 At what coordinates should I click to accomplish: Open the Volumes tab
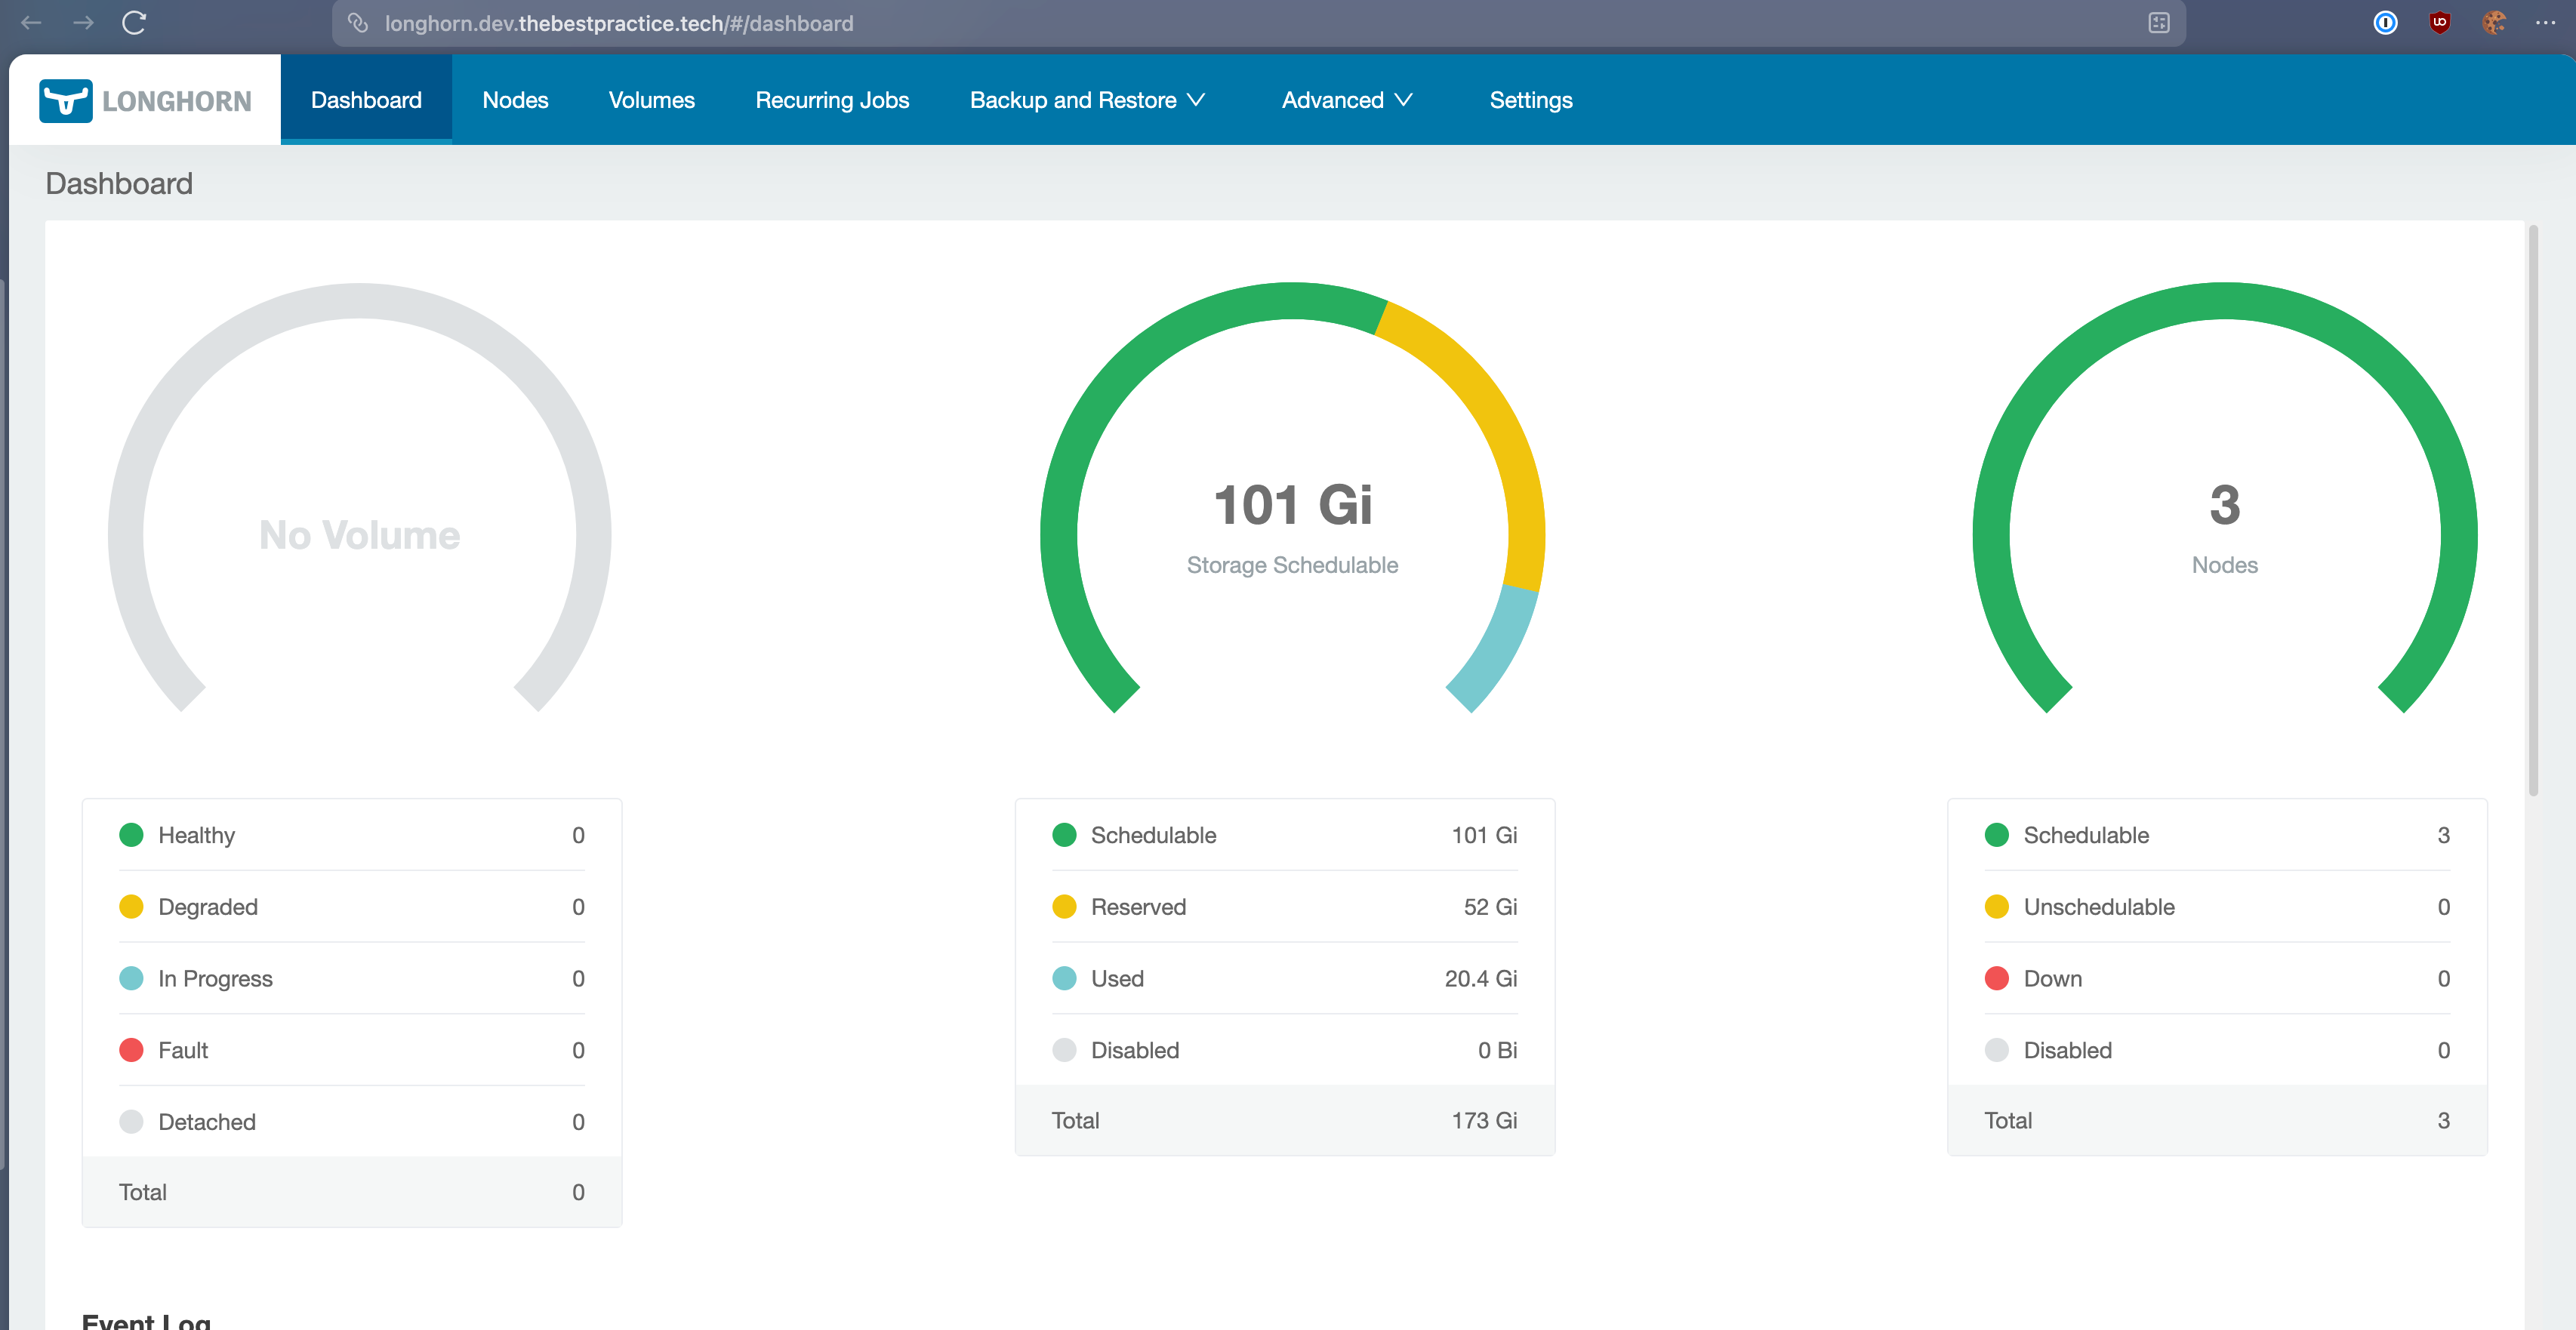[x=651, y=100]
